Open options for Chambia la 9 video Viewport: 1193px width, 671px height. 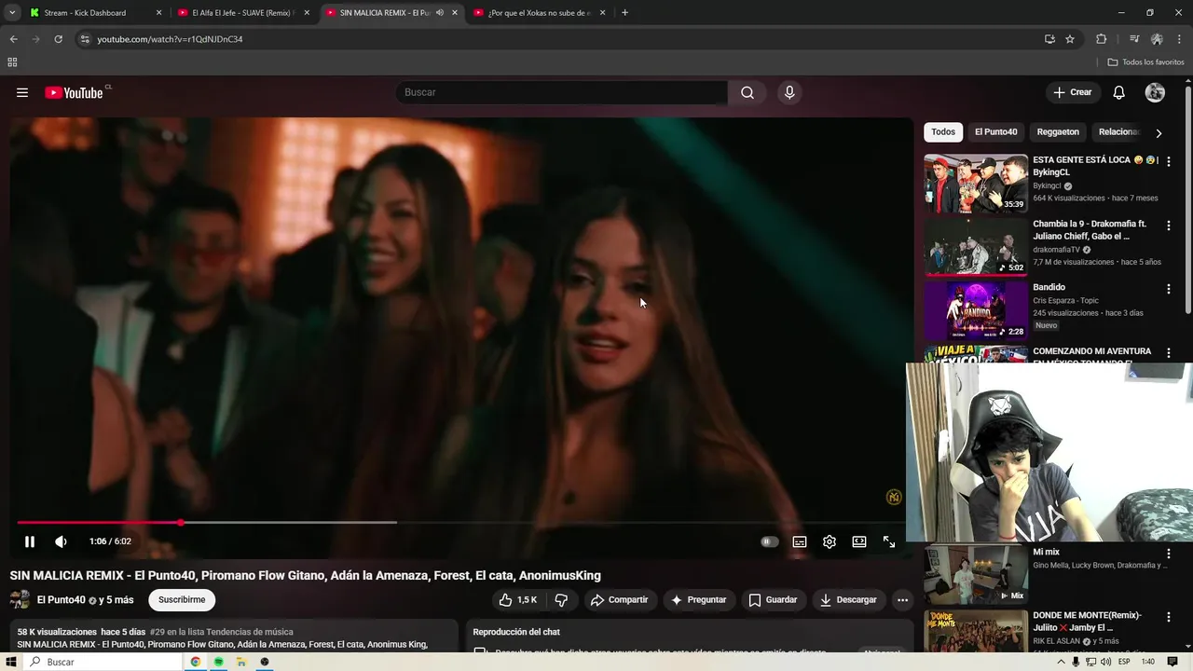1169,226
